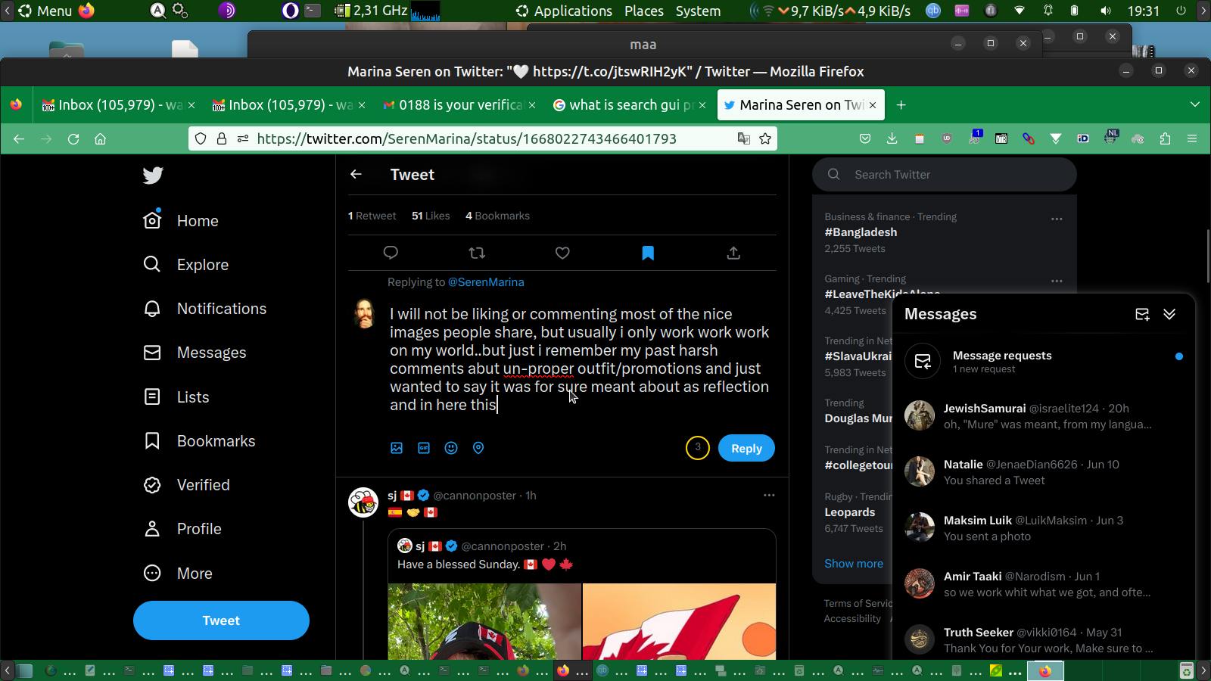Click the Twitter bird logo
Image resolution: width=1211 pixels, height=681 pixels.
coord(153,176)
